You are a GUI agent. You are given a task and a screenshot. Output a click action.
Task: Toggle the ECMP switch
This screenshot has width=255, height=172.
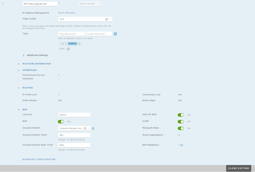[180, 121]
